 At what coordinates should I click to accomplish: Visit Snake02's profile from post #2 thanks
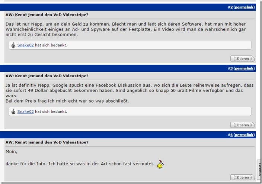pyautogui.click(x=25, y=45)
